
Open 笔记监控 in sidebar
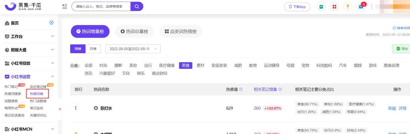(x=36, y=108)
